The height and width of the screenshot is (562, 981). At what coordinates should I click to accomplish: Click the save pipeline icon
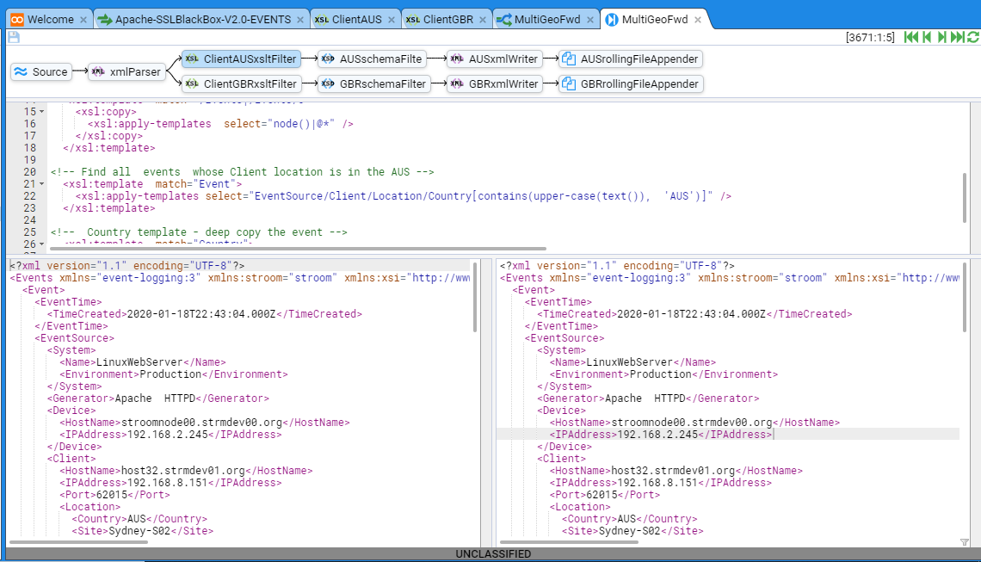(14, 37)
